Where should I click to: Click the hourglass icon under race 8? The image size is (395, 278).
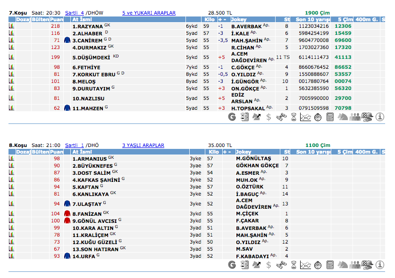(293, 265)
